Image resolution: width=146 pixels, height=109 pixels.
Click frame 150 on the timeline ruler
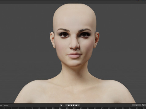88,108
